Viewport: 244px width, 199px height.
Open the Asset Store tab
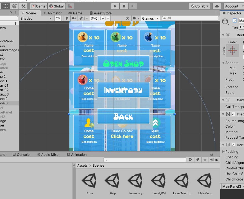101,13
